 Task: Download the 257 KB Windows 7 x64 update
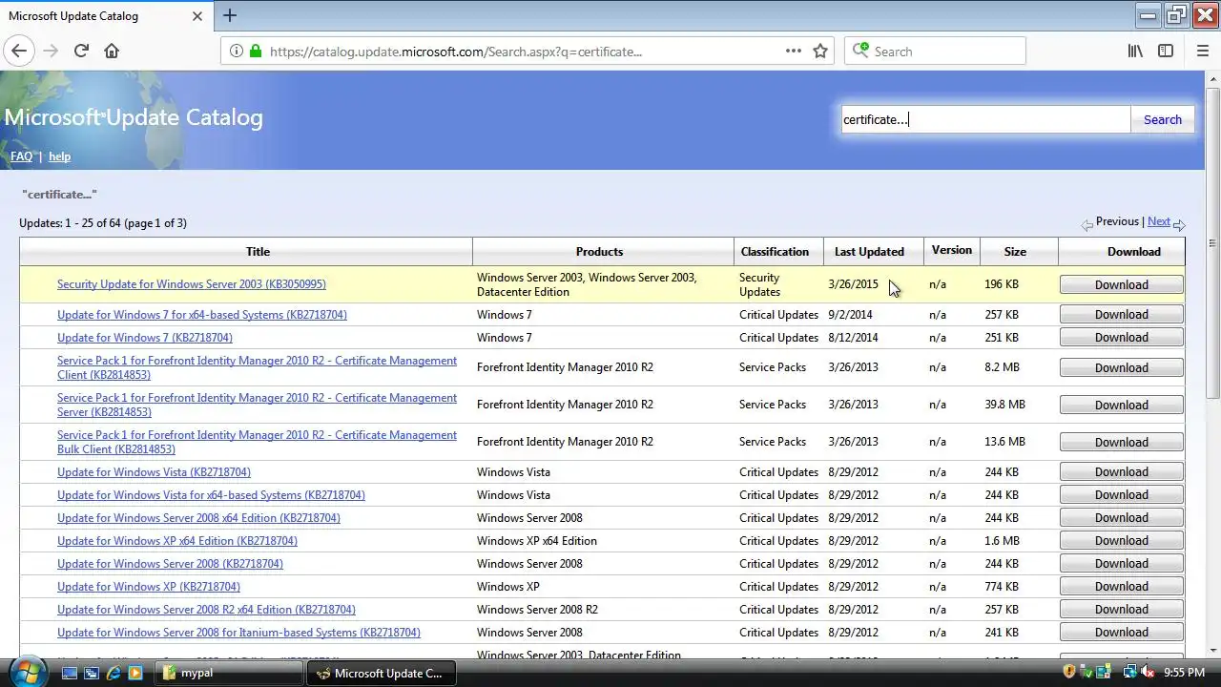(1122, 314)
